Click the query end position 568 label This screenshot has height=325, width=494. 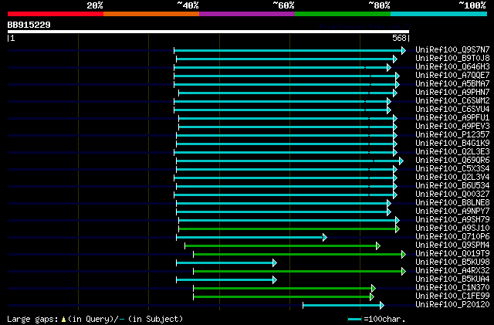click(x=399, y=38)
